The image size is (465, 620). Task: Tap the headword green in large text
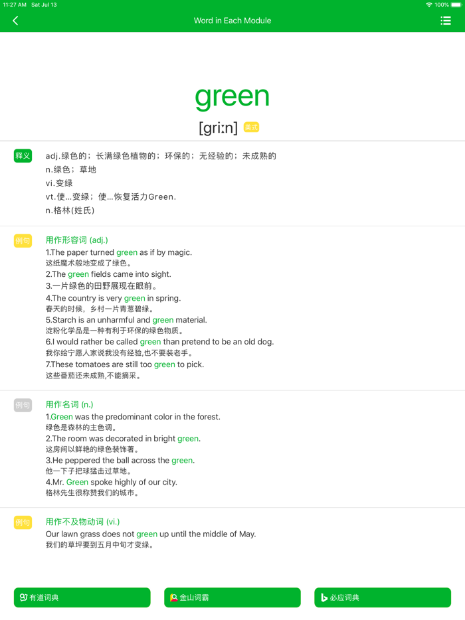[x=232, y=96]
